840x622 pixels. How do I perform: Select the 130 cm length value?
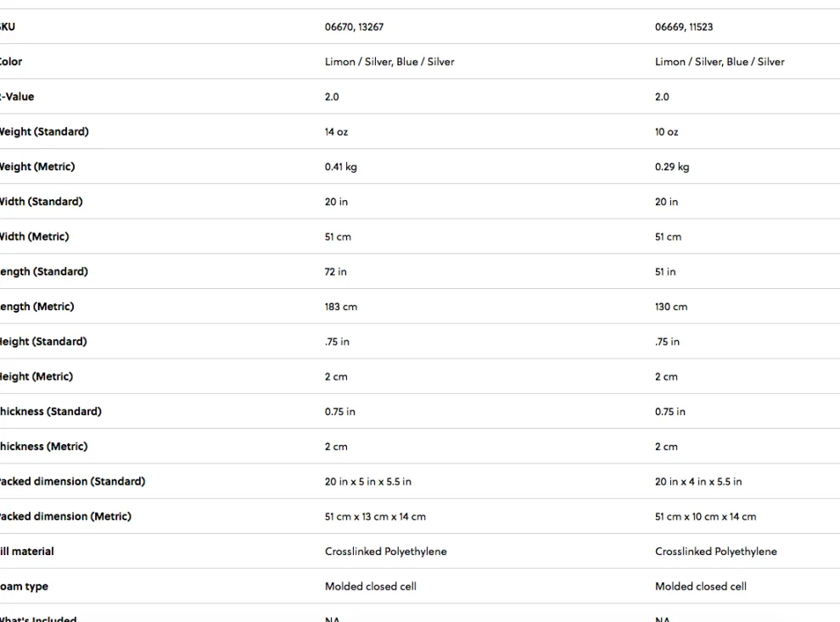[x=671, y=307]
